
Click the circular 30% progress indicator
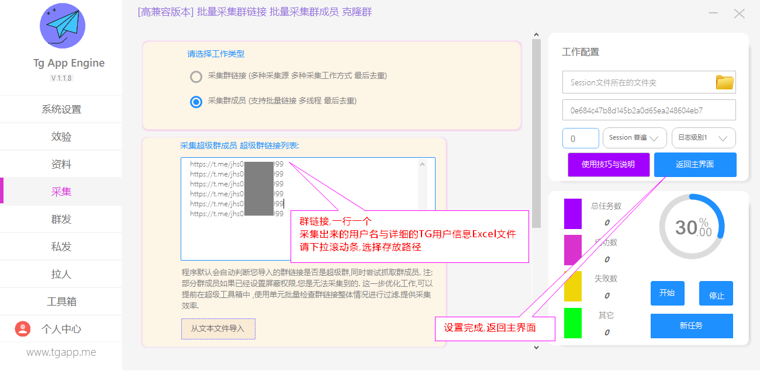692,227
